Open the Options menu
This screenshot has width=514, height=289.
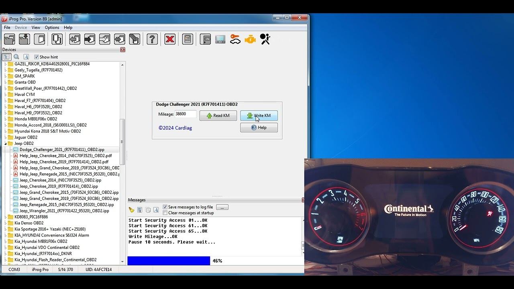point(52,27)
